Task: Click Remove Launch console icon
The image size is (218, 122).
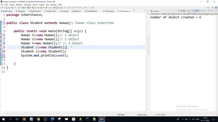Action: [181, 11]
